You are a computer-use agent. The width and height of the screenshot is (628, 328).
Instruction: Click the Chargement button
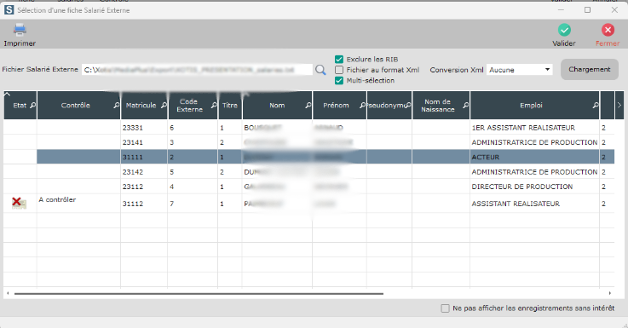click(589, 69)
